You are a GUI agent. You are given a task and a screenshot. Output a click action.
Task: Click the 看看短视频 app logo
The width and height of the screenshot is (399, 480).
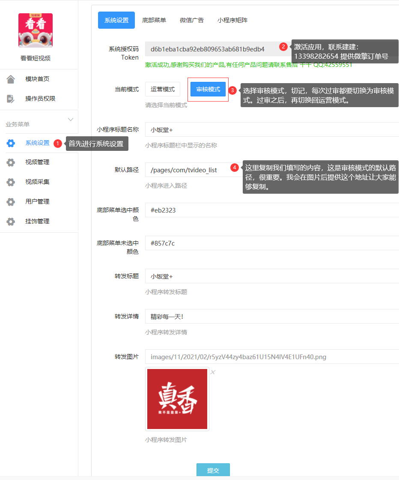(x=36, y=30)
